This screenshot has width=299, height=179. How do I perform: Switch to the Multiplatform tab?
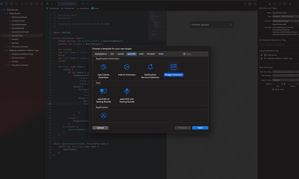(x=101, y=54)
